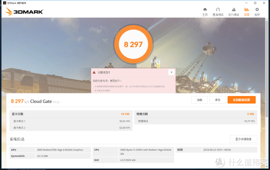
Task: Open the Benchmarks (基准测试) gauge icon
Action: 218,9
